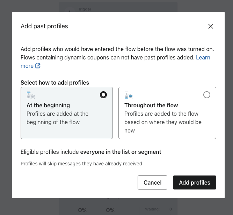Click the dimmed Trigger label behind dialog
The width and height of the screenshot is (233, 215).
point(85,9)
